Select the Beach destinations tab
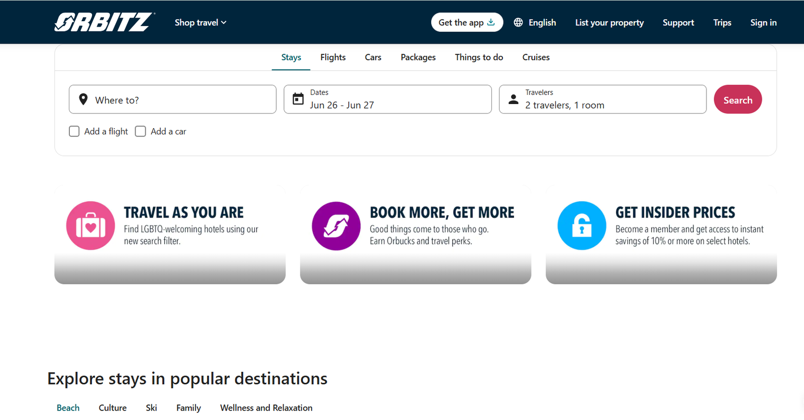Viewport: 804px width, 420px height. click(68, 408)
